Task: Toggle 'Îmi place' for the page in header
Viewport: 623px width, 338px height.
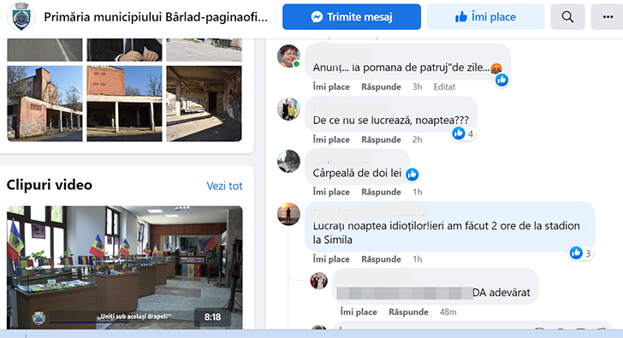Action: (x=485, y=17)
